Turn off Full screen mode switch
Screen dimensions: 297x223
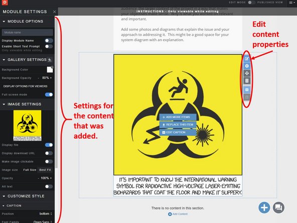49,94
